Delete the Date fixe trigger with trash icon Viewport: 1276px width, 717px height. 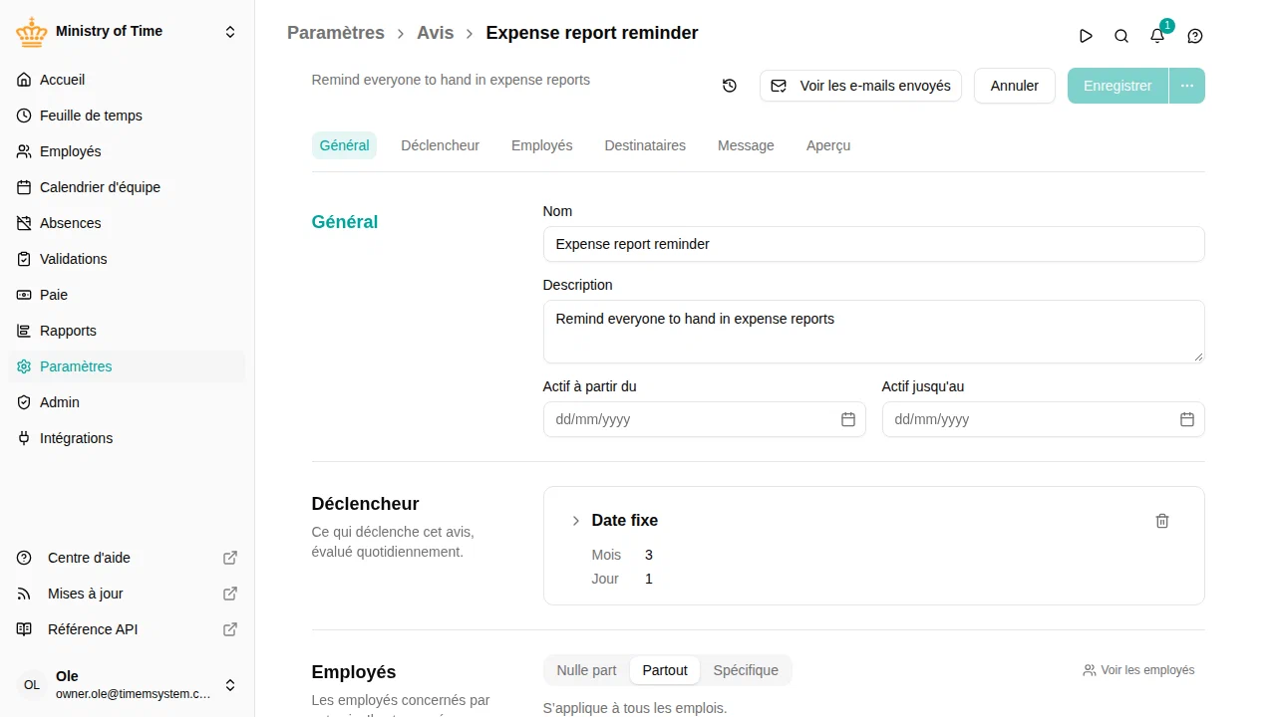click(x=1162, y=521)
